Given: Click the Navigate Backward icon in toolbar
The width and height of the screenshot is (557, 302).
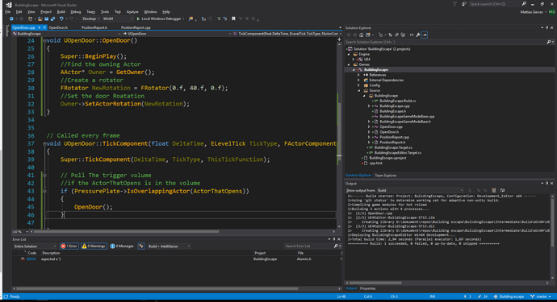Looking at the screenshot, I should pos(12,19).
